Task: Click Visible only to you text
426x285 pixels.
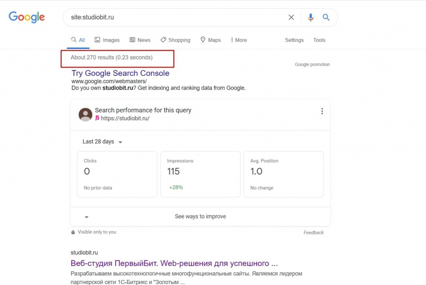Action: click(x=97, y=232)
